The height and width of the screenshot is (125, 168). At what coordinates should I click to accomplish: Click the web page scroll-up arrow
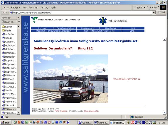click(165, 40)
